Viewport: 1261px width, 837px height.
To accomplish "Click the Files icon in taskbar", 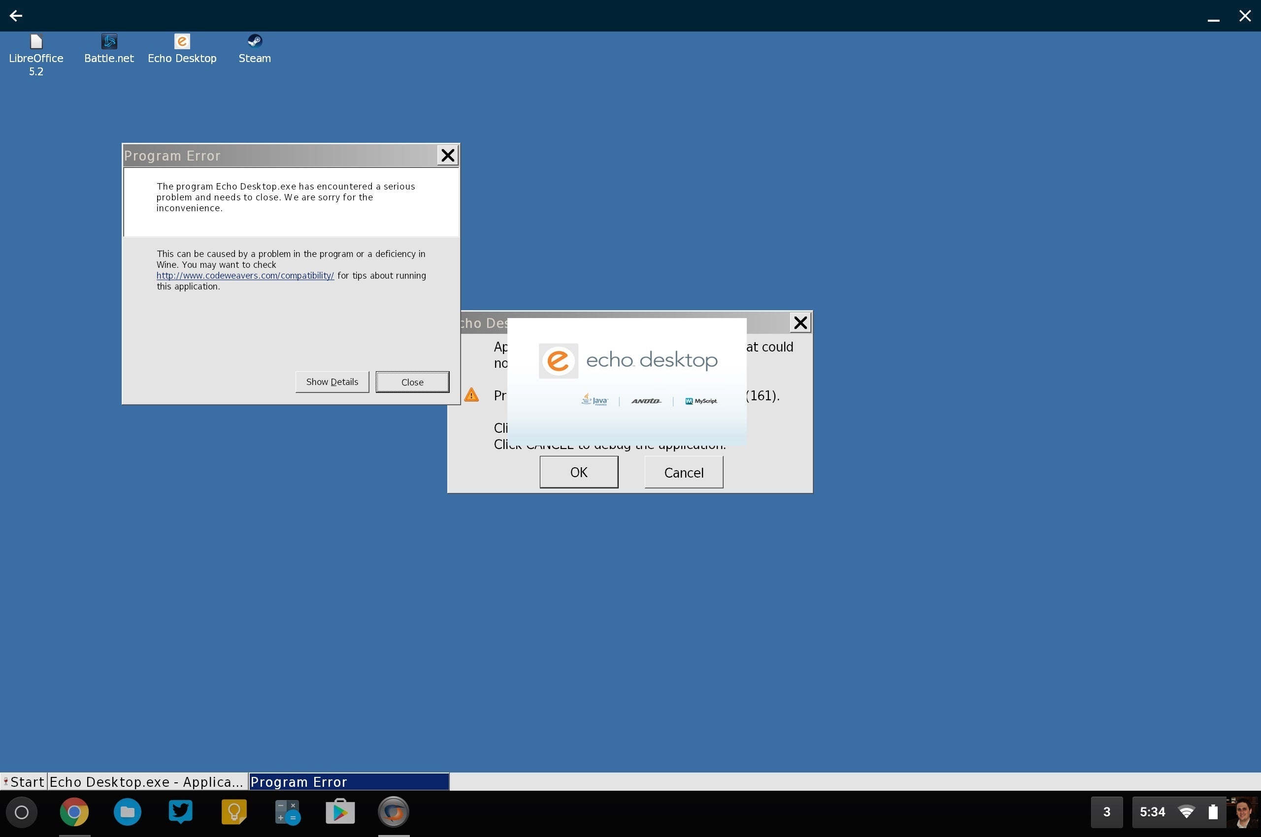I will point(127,811).
